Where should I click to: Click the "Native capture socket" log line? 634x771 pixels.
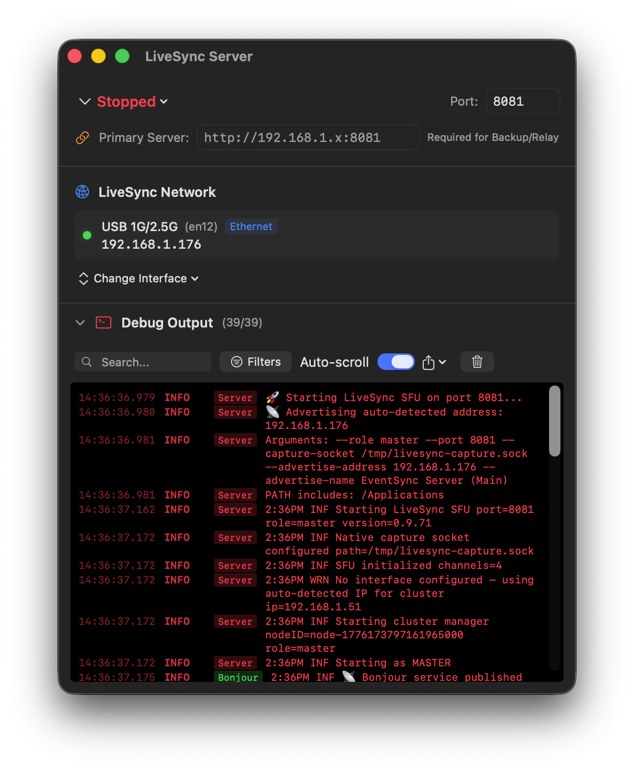tap(399, 544)
